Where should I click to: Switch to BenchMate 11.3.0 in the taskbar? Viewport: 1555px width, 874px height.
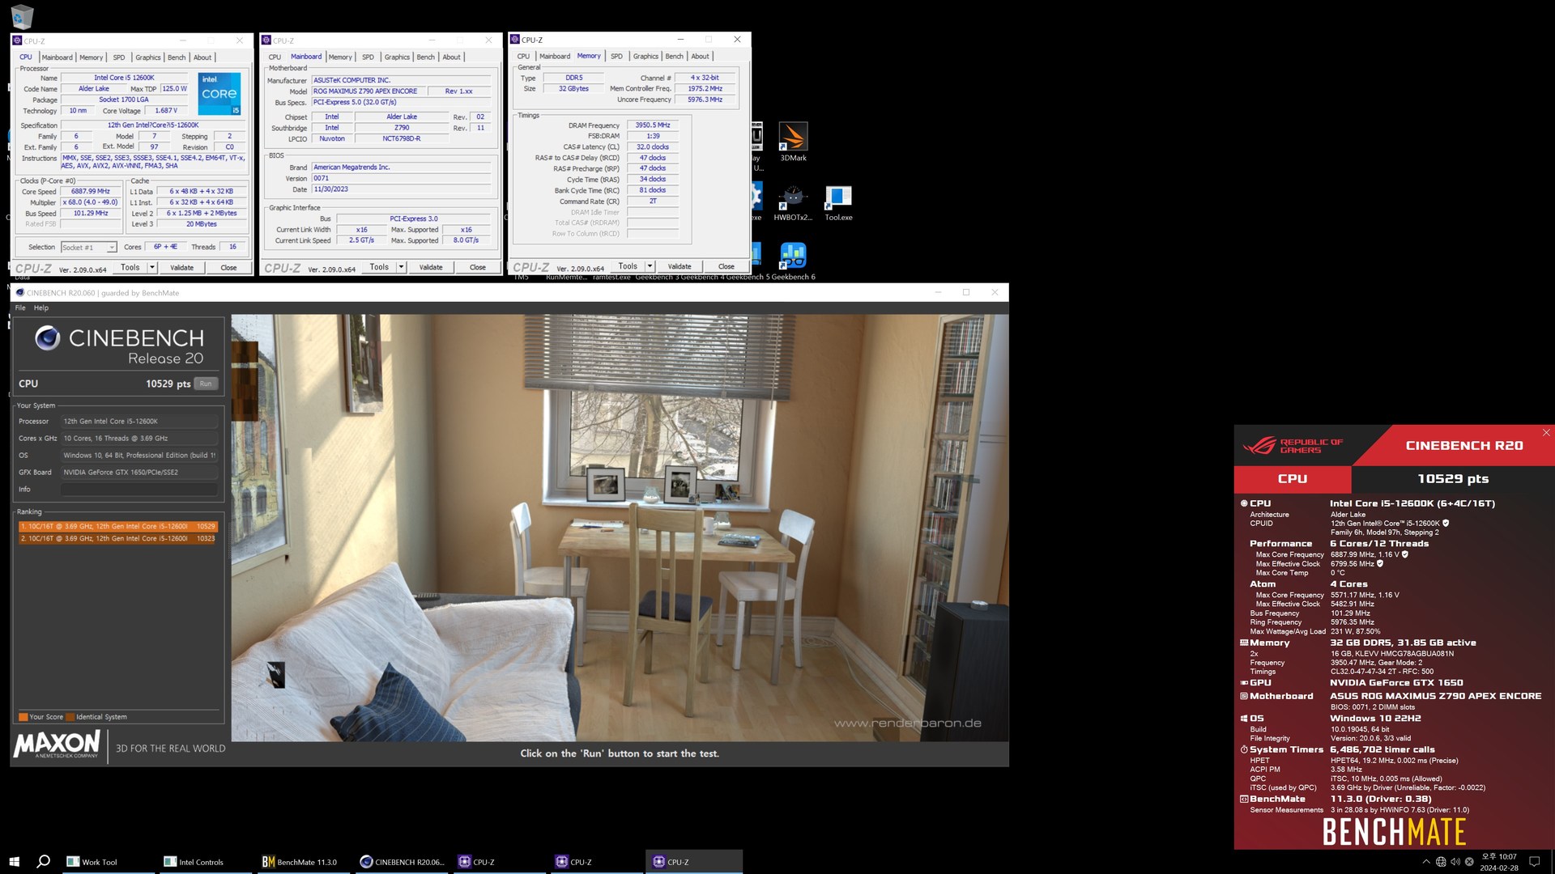click(302, 862)
